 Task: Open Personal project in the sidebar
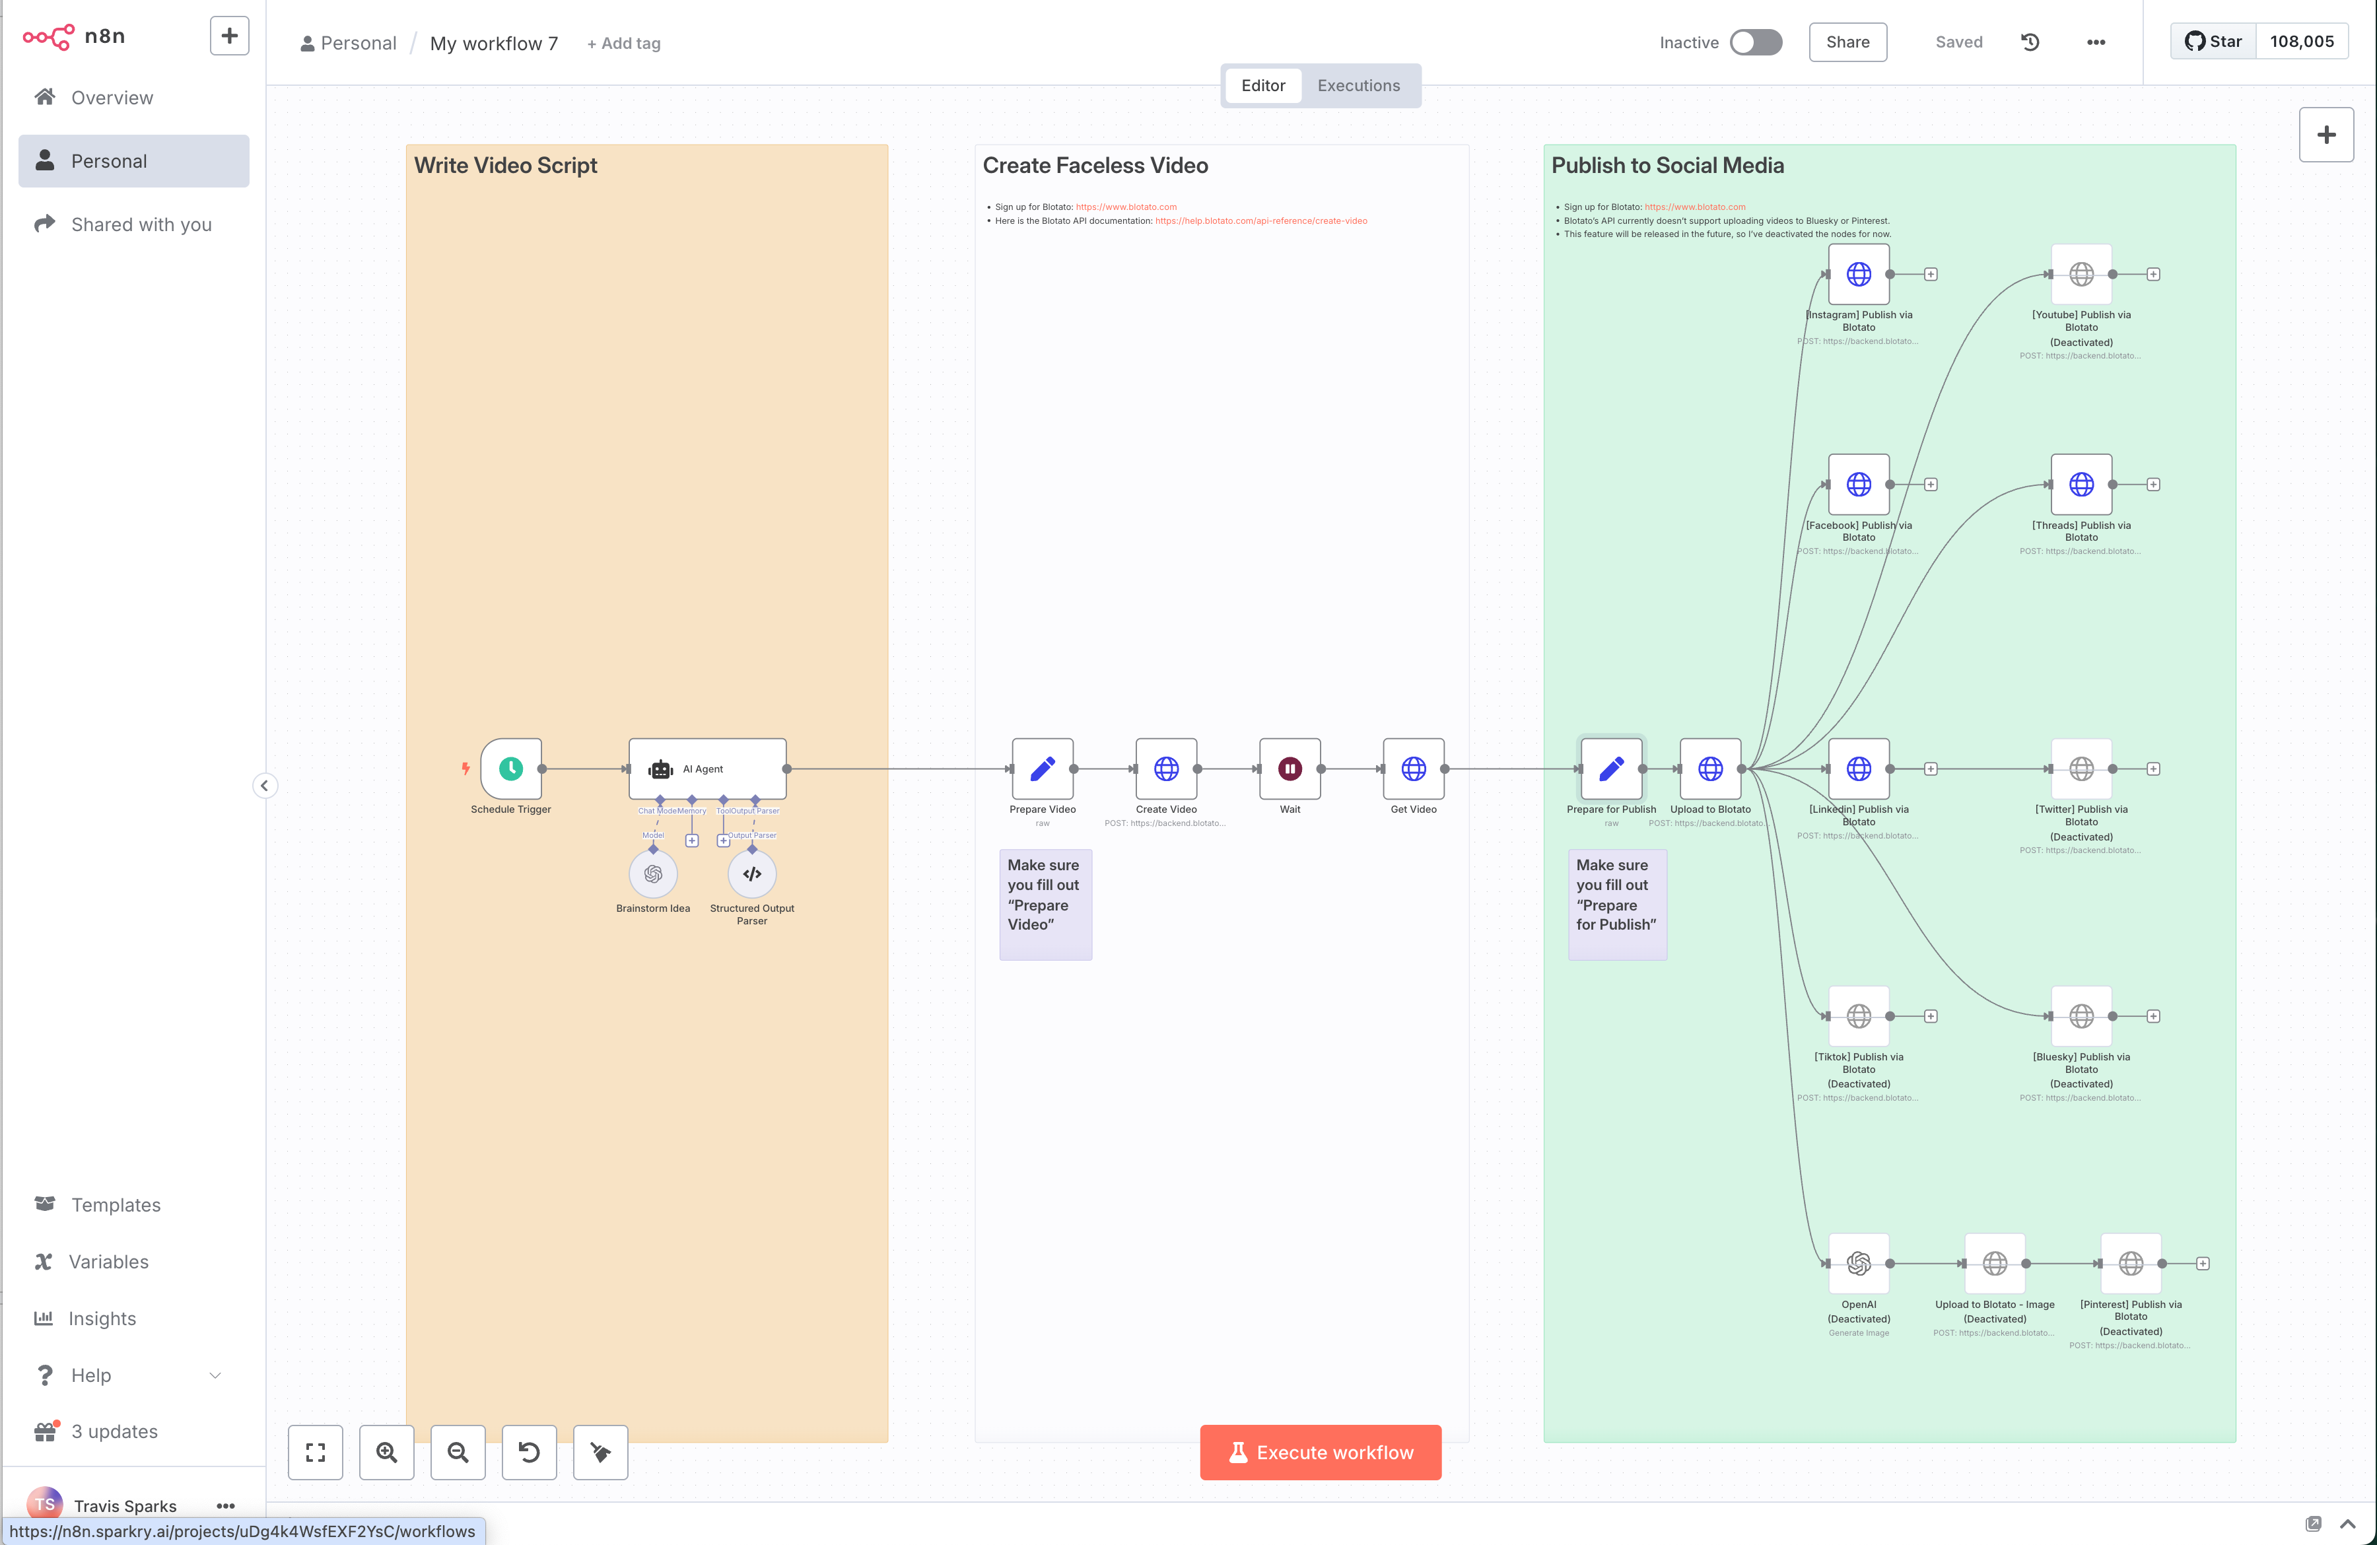[134, 161]
